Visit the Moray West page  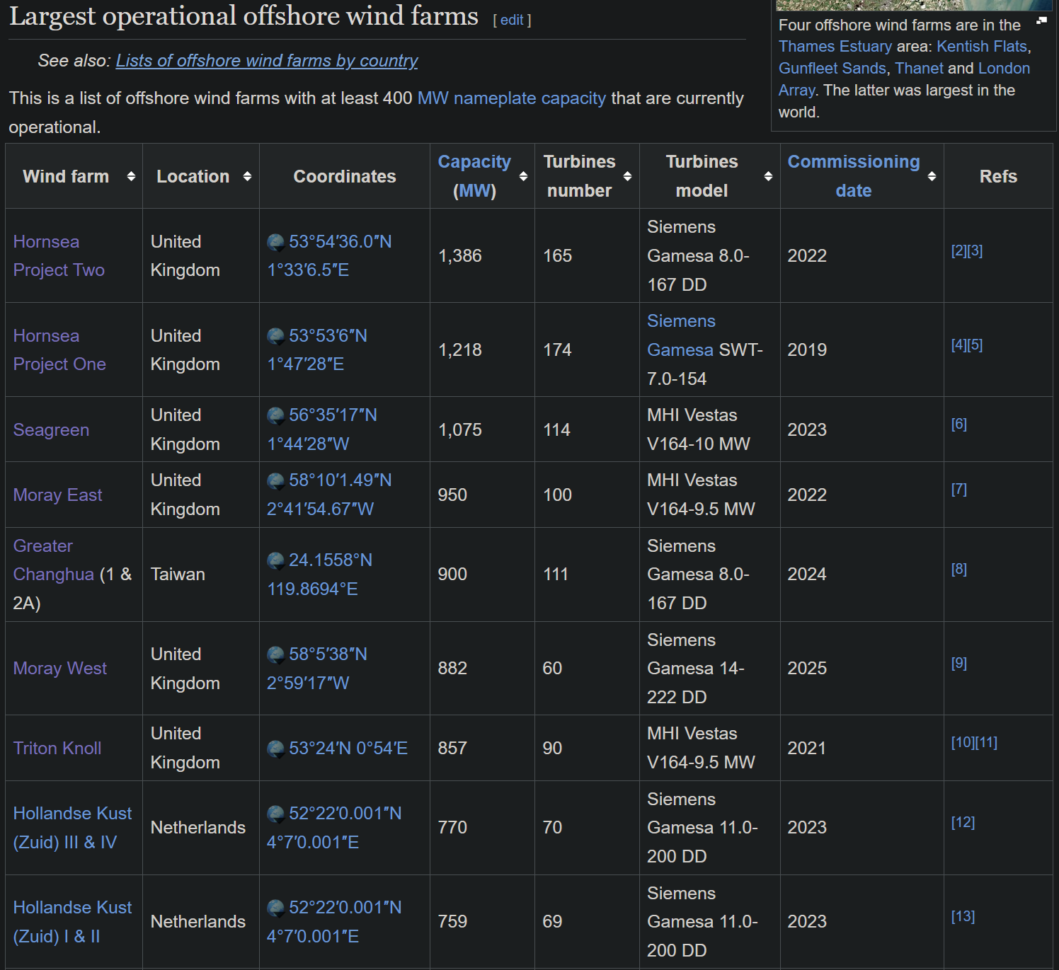tap(60, 669)
